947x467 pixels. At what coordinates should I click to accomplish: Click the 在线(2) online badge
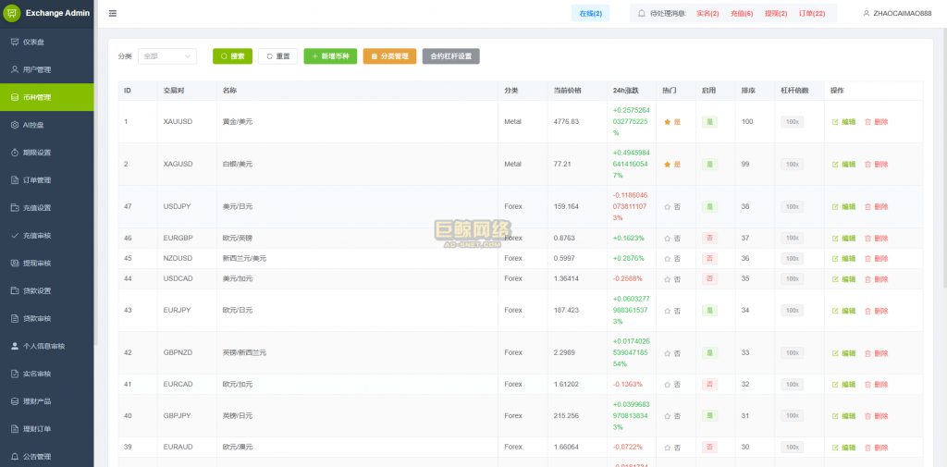tap(590, 13)
